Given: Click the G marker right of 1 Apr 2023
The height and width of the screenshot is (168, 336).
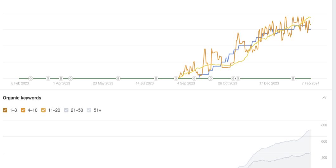Looking at the screenshot, I should (70, 78).
